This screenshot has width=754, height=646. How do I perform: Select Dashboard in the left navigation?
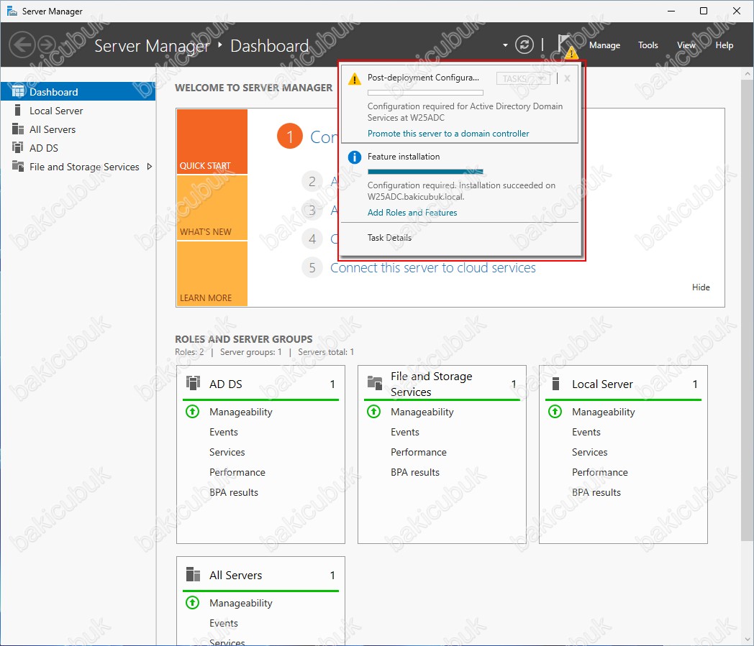(78, 91)
